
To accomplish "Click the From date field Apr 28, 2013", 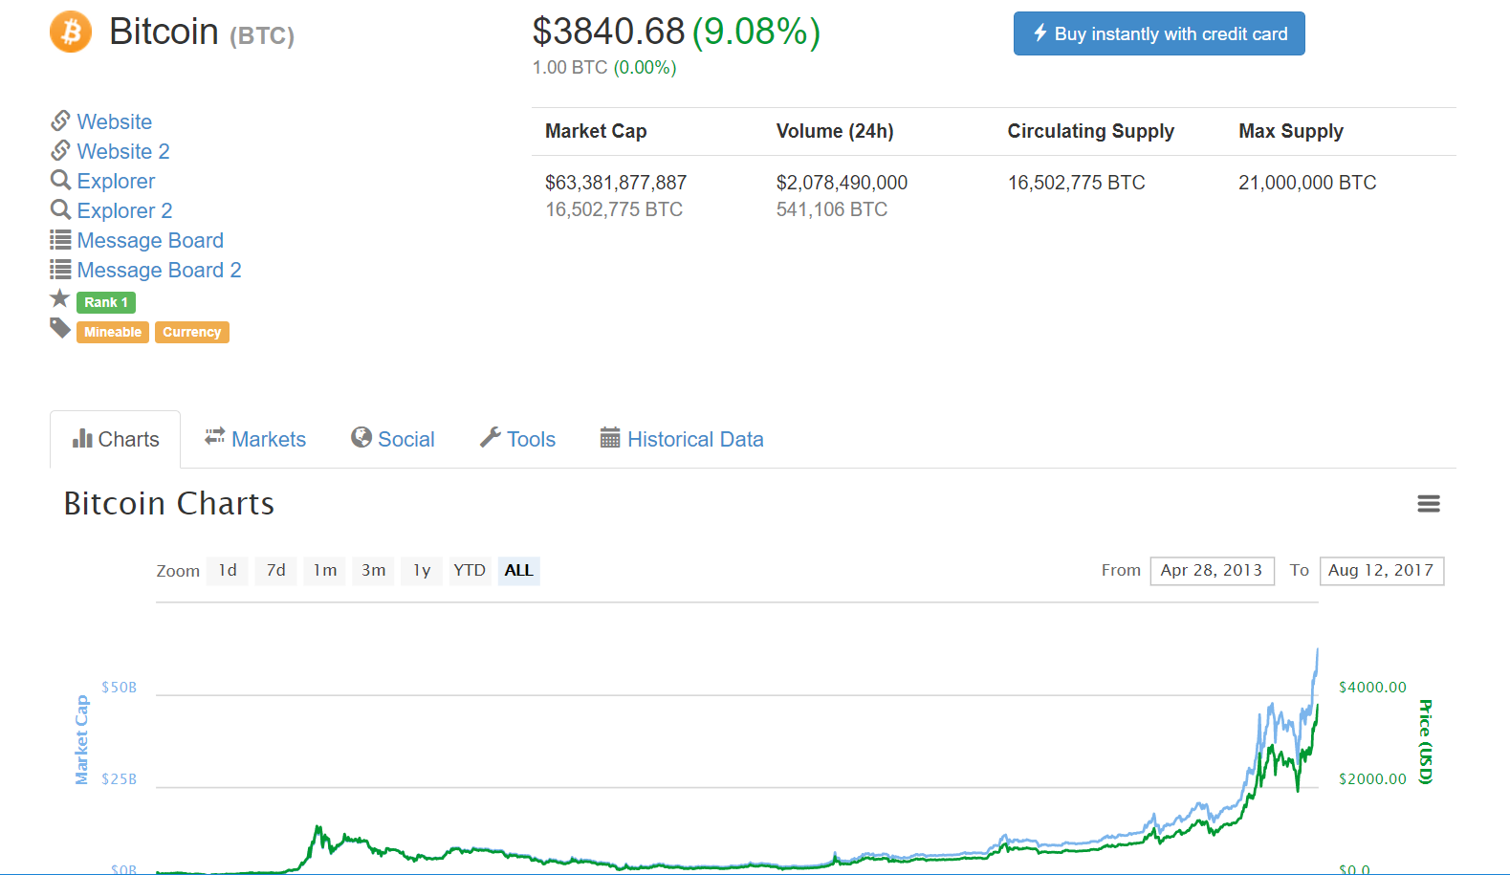I will pos(1212,571).
